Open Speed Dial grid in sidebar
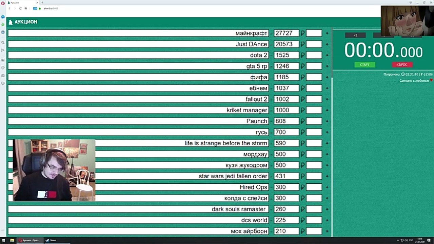This screenshot has width=434, height=244. tap(3, 60)
